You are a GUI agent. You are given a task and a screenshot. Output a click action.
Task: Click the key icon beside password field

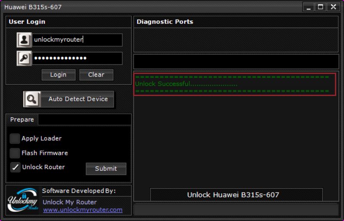pyautogui.click(x=24, y=58)
